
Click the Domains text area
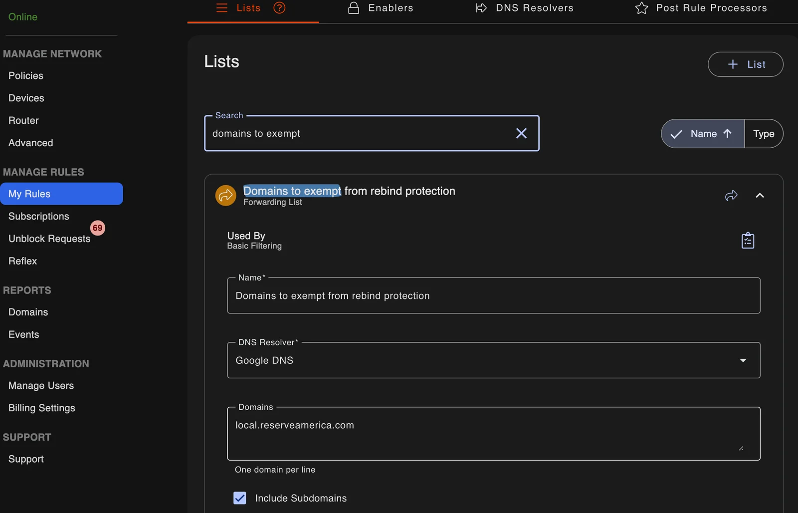click(494, 433)
